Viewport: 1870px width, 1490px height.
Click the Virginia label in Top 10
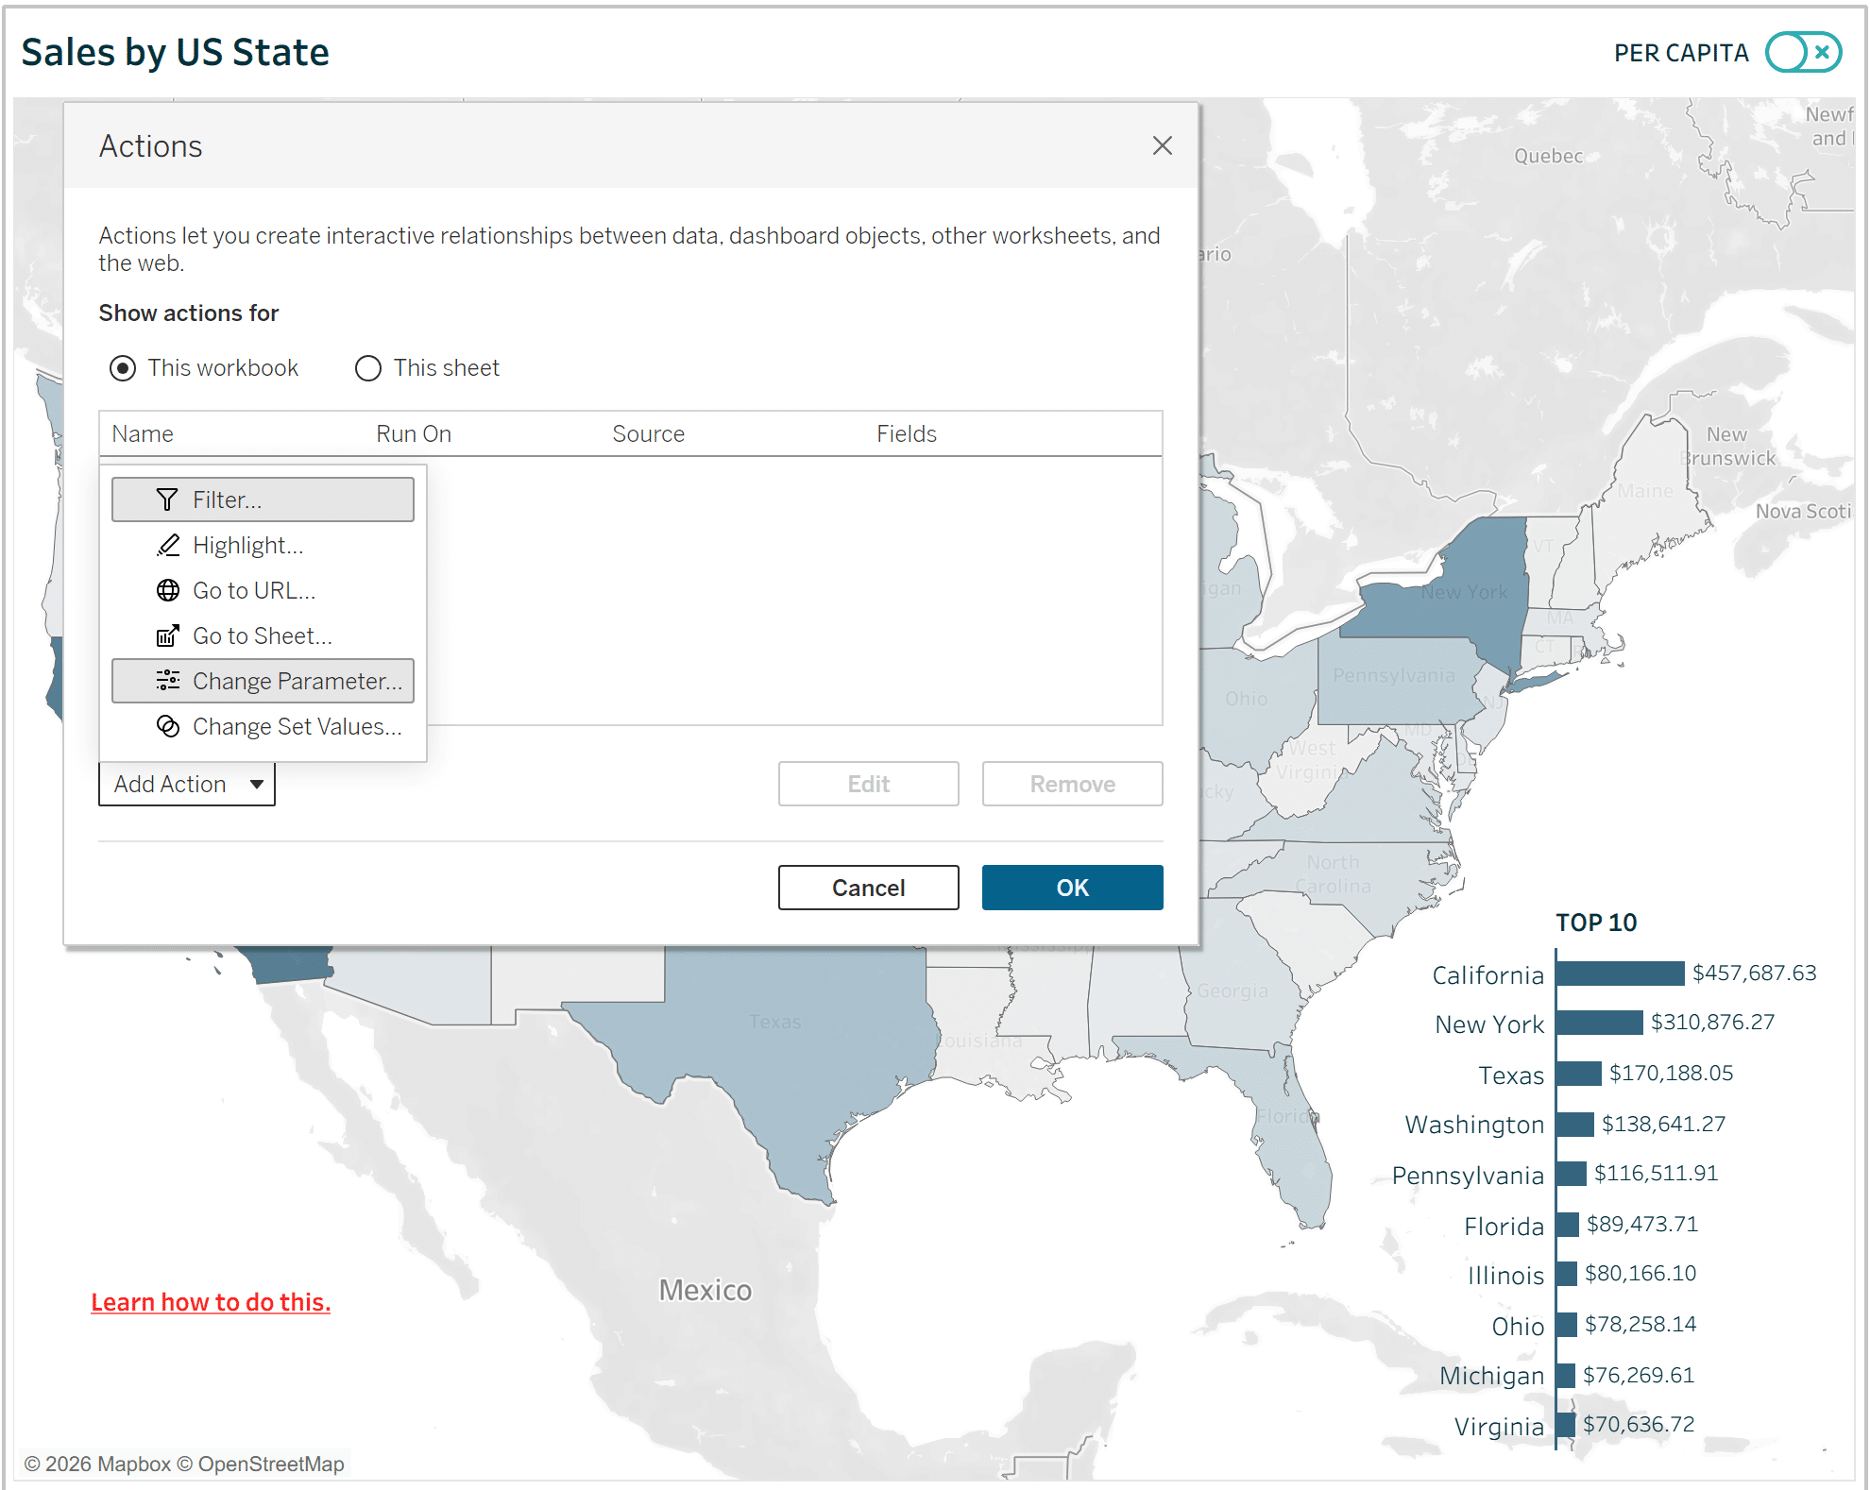(1499, 1427)
